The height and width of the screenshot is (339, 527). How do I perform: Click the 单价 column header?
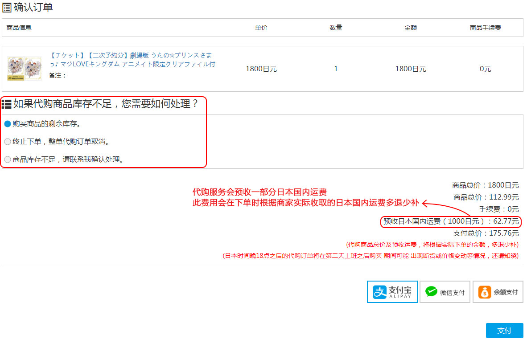261,28
